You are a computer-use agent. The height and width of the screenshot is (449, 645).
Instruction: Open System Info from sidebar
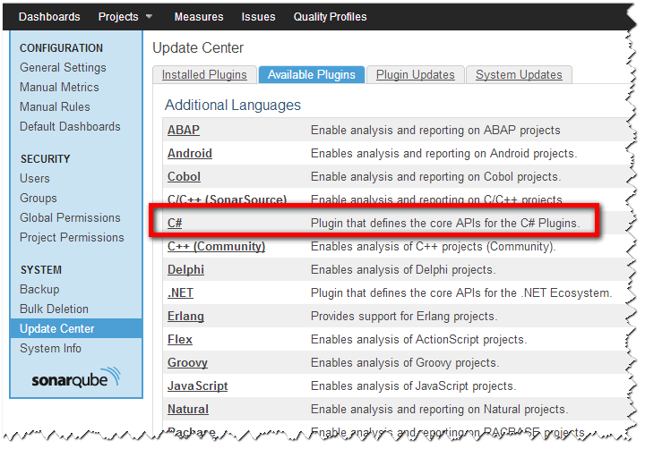point(50,348)
